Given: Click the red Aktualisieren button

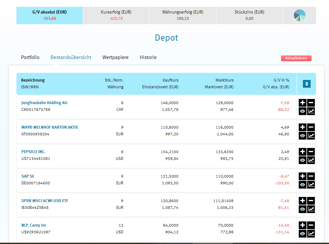Looking at the screenshot, I should click(296, 58).
